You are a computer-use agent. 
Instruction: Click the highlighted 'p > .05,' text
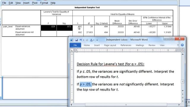(x=85, y=84)
